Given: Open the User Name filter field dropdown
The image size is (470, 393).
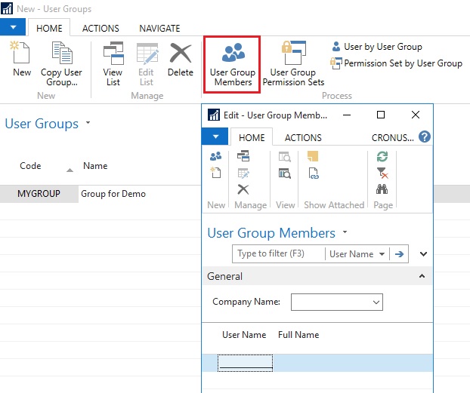Looking at the screenshot, I should [382, 254].
